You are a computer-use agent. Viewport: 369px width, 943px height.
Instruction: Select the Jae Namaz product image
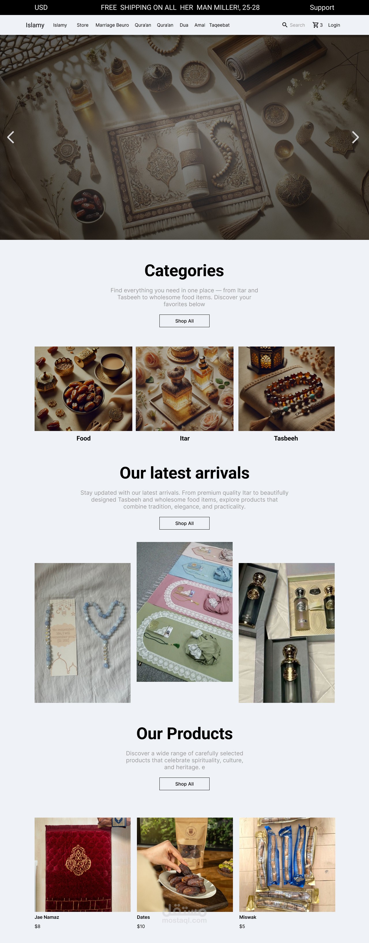coord(82,865)
